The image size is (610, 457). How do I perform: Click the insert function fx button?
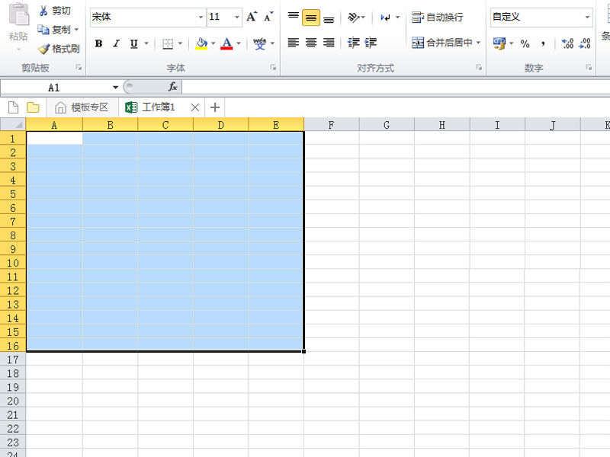point(173,87)
